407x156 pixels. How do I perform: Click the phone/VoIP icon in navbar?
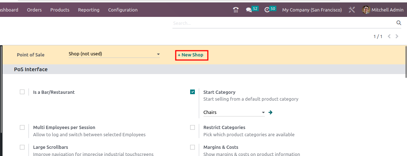236,10
